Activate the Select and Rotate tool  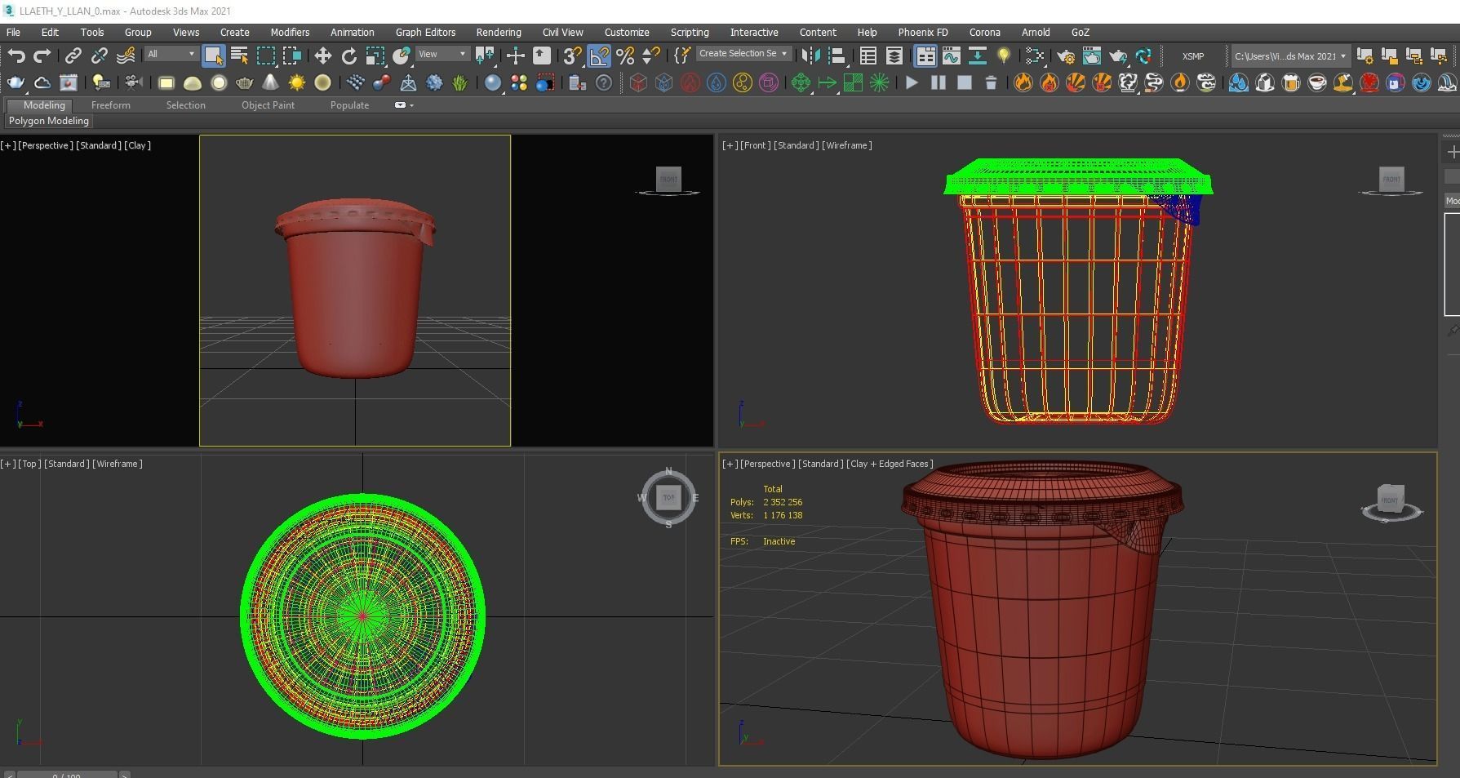click(x=349, y=56)
